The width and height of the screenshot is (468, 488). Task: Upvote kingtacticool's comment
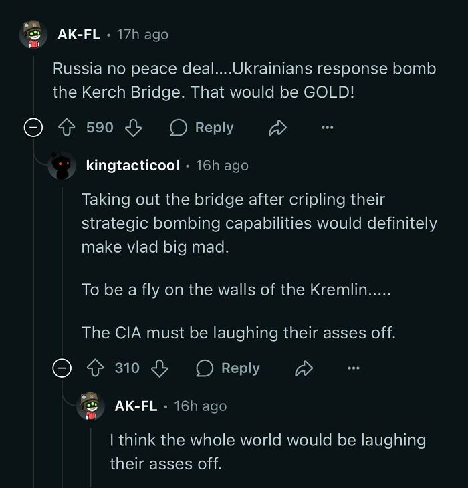tap(94, 368)
